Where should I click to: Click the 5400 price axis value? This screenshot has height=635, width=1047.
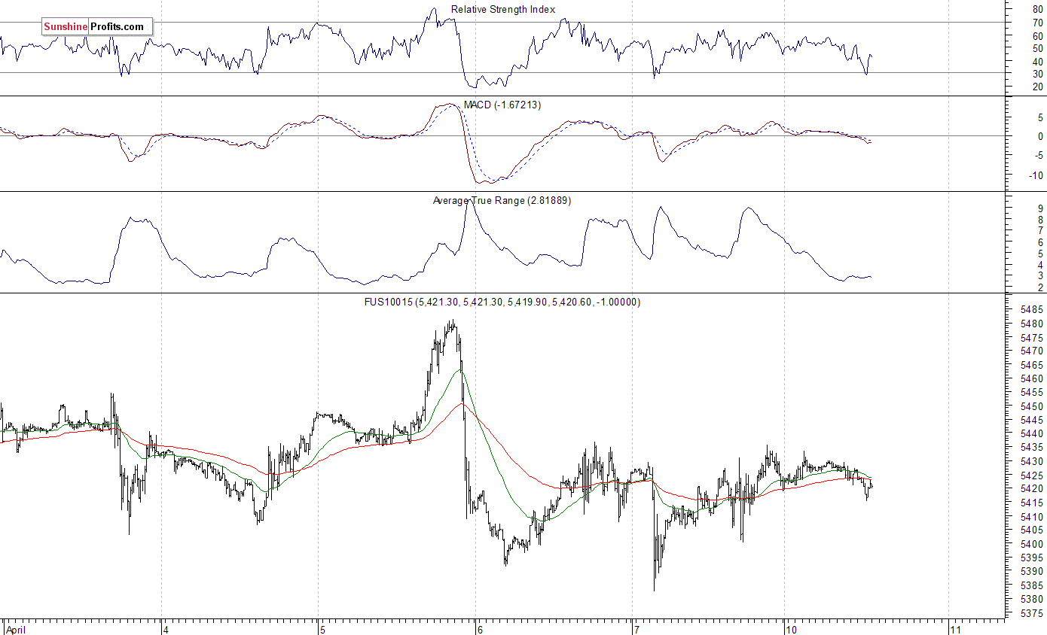click(x=1031, y=544)
